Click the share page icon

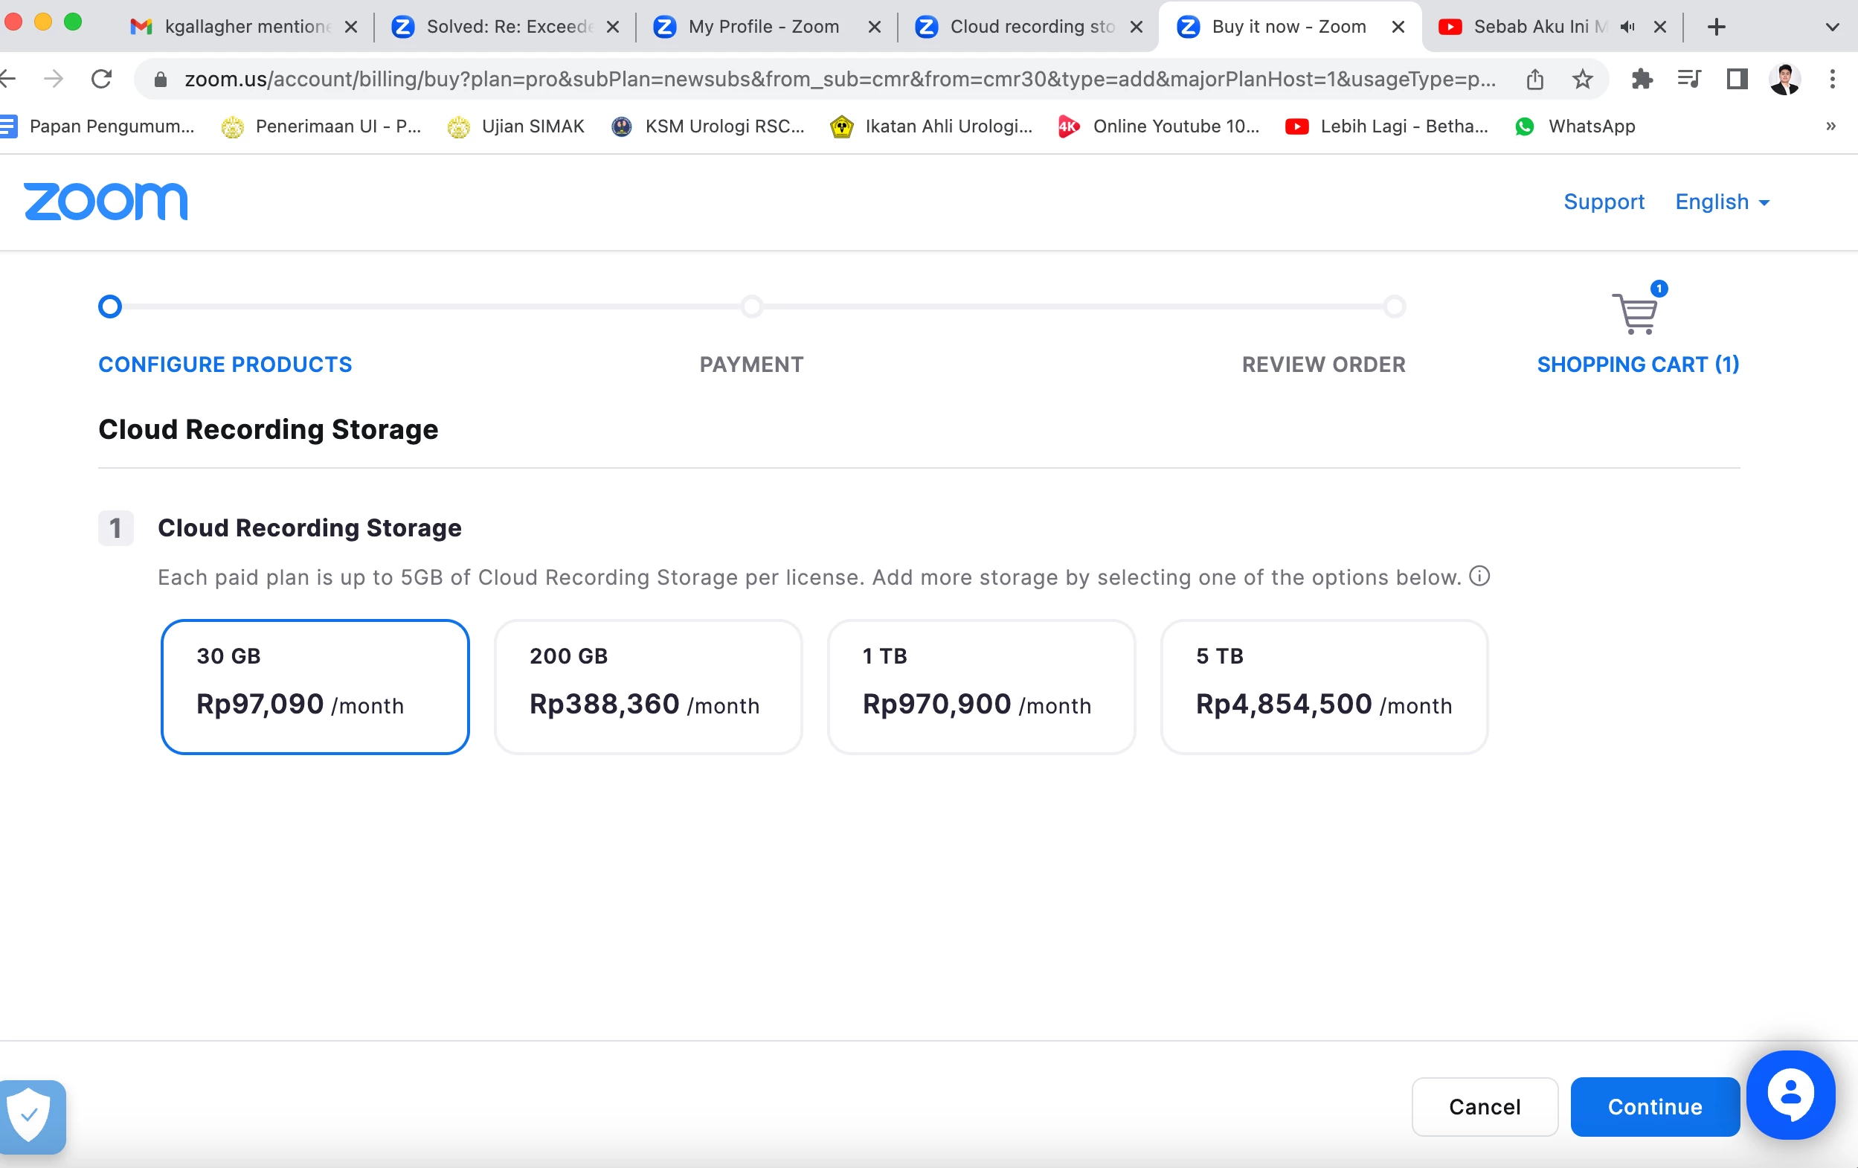pyautogui.click(x=1534, y=79)
